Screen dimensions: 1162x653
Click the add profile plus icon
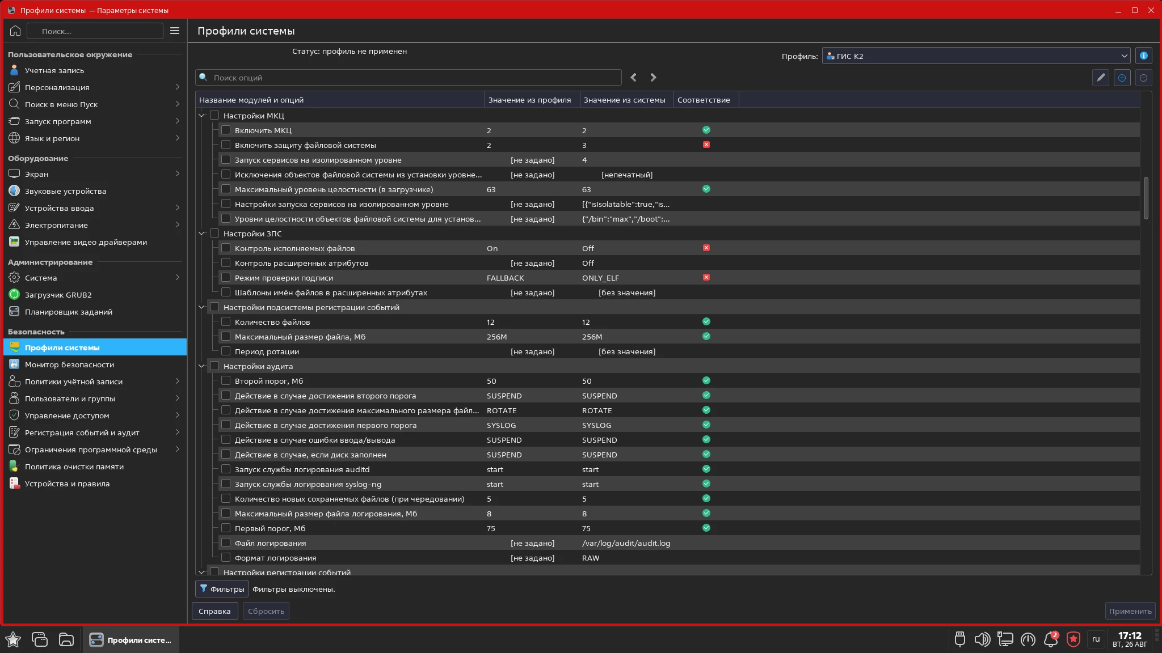click(x=1122, y=78)
